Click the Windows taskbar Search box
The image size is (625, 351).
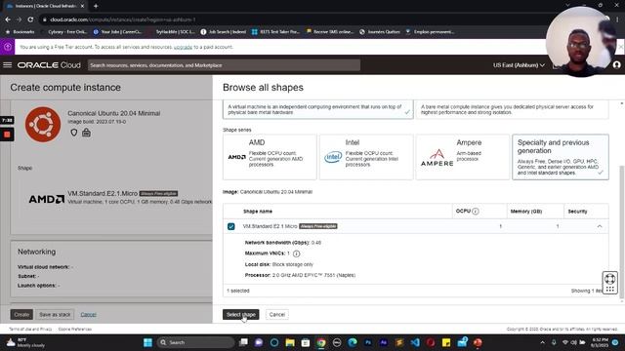click(x=195, y=342)
